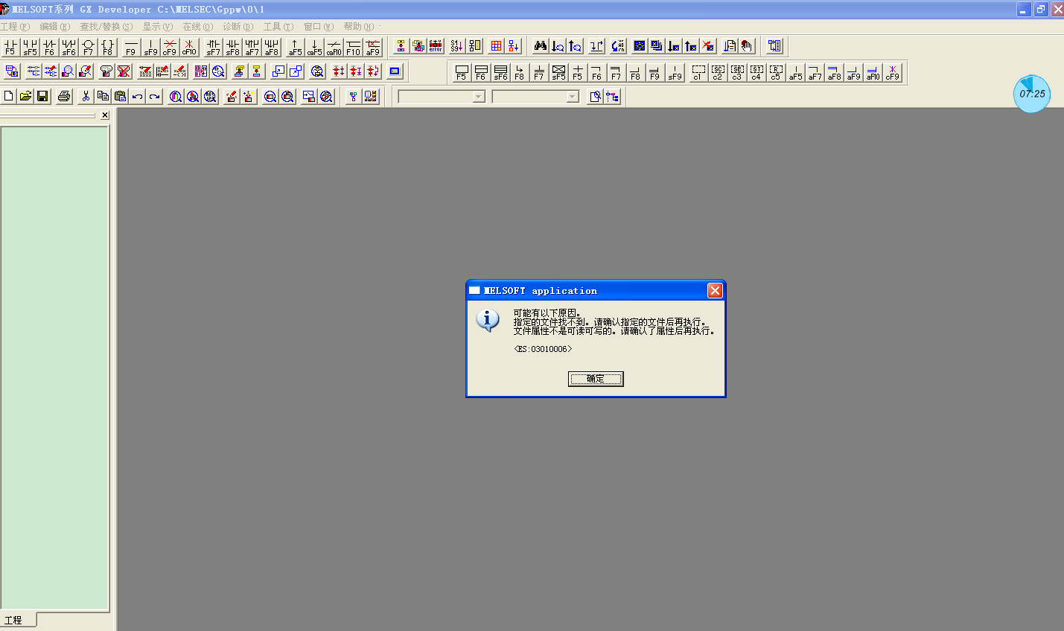Switch to the 工程 tab at bottom-left
1064x631 pixels.
click(13, 620)
